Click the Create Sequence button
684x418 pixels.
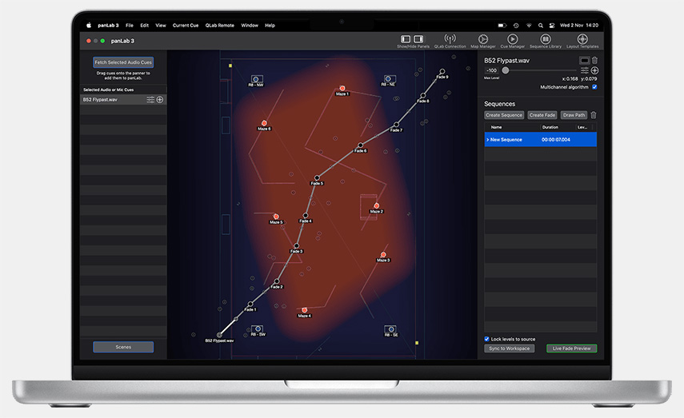(x=504, y=115)
